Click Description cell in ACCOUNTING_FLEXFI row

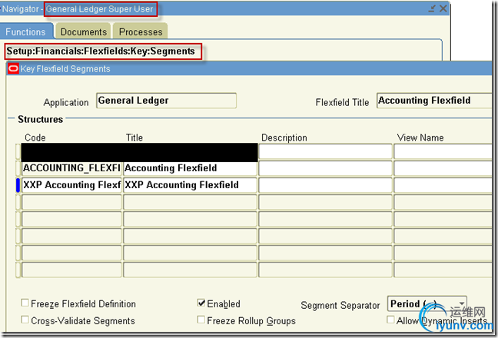point(326,168)
